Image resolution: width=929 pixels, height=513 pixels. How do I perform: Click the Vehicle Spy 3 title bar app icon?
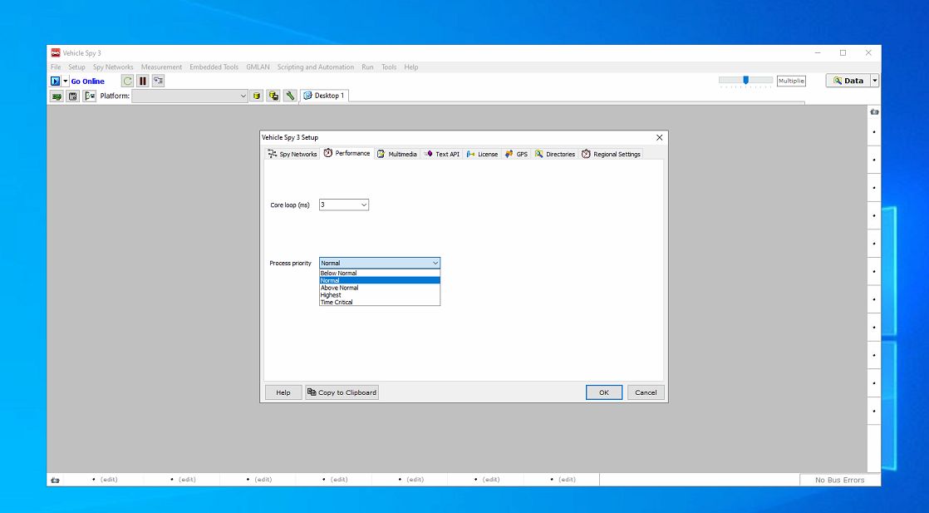(56, 52)
